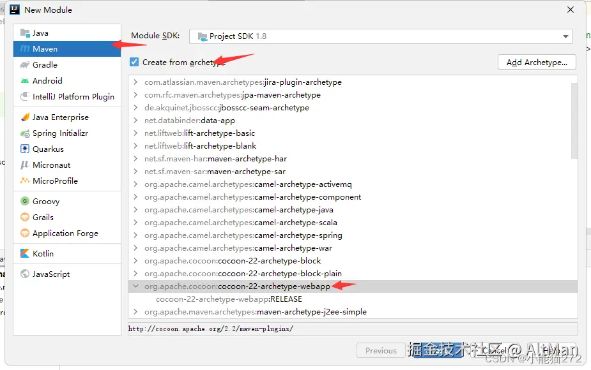Select cocoon-22-archetype-block-plain row
The height and width of the screenshot is (370, 591).
[353, 273]
